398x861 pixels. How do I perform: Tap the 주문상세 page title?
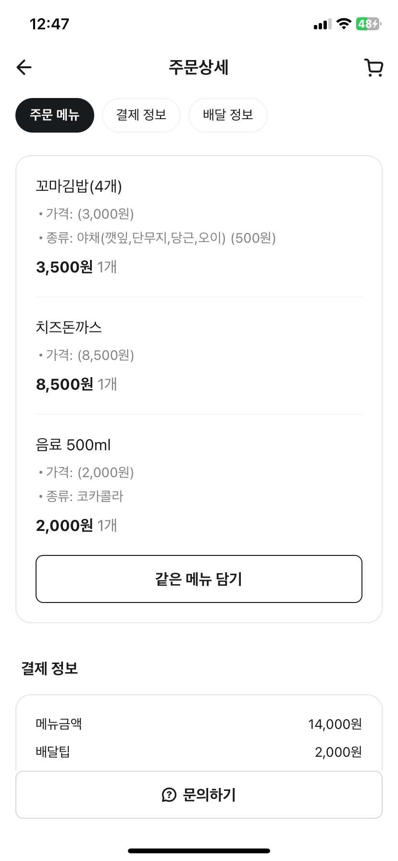click(199, 67)
